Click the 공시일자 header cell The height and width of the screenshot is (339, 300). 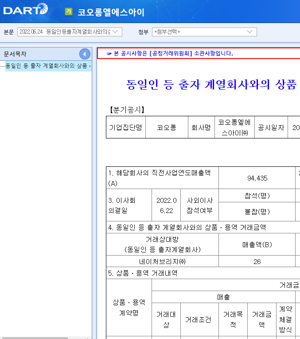[x=271, y=127]
